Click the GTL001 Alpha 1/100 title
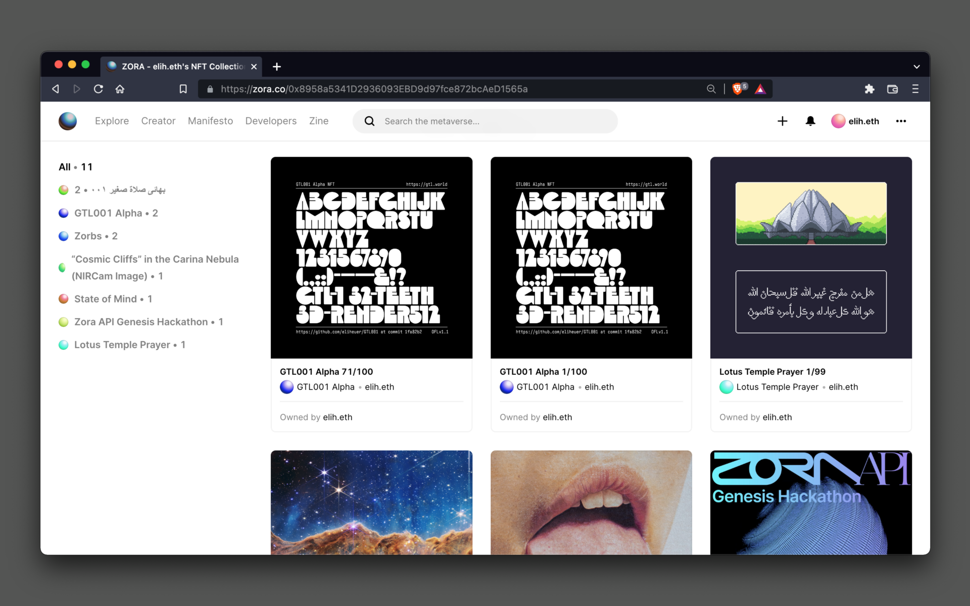The image size is (970, 606). [x=543, y=372]
